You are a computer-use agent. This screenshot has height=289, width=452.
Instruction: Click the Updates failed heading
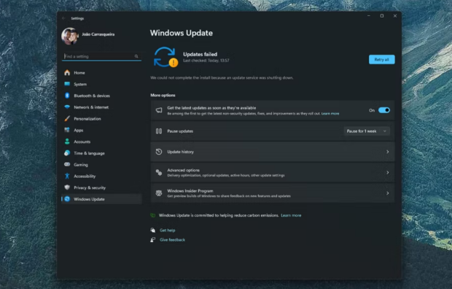tap(200, 54)
